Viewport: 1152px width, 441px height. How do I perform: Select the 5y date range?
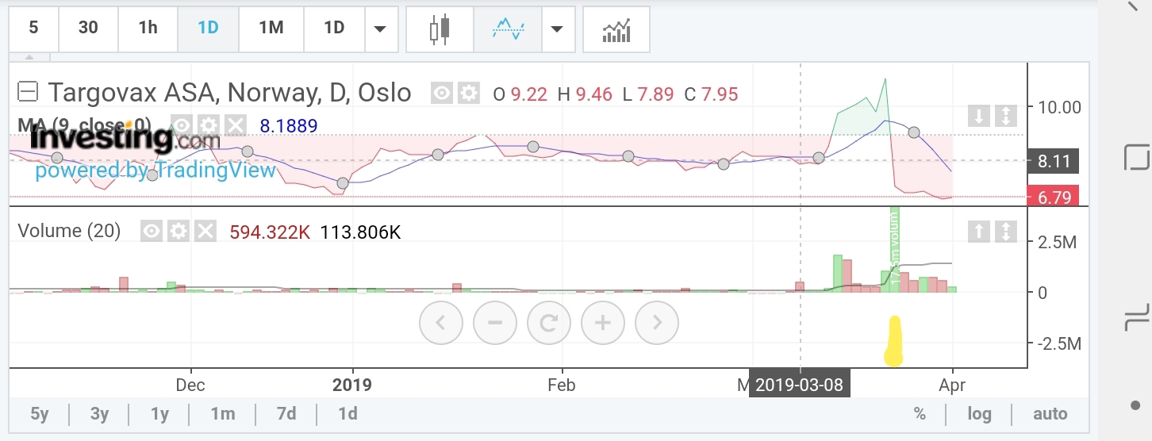click(x=40, y=413)
